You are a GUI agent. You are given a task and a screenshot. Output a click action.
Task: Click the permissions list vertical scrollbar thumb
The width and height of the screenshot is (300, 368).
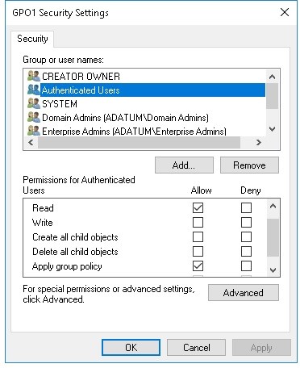273,238
